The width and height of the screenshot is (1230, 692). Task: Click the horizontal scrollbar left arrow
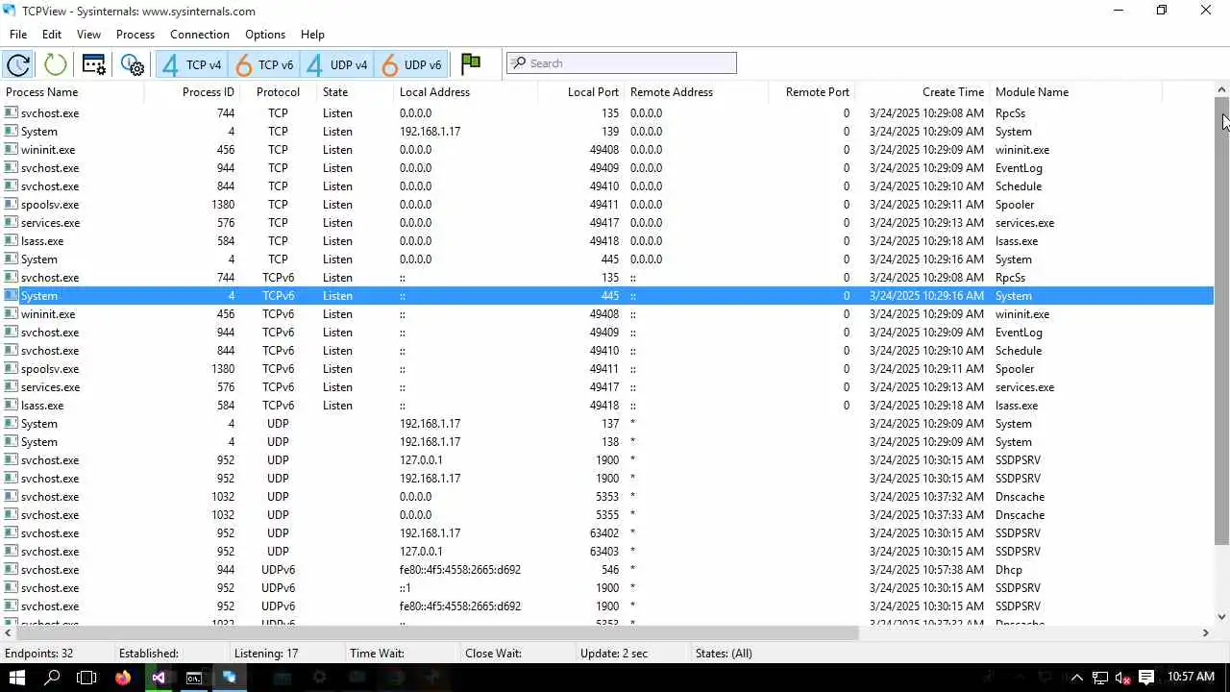coord(8,632)
